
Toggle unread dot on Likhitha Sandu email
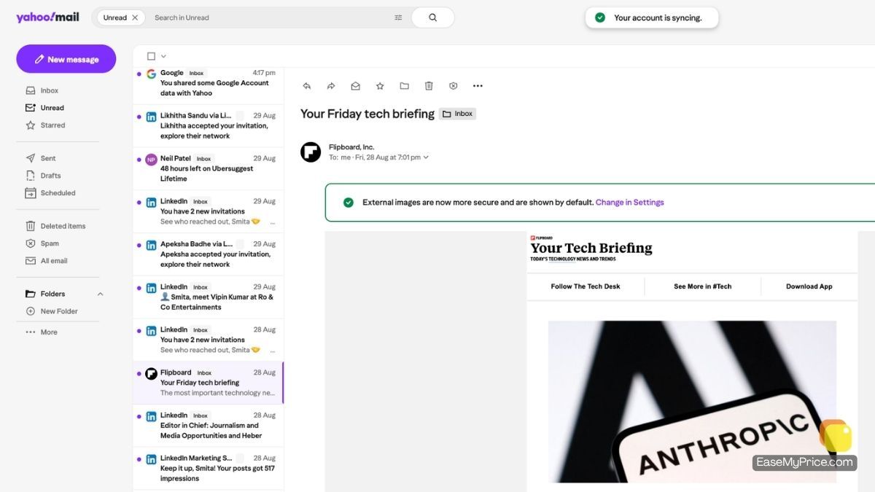pos(139,117)
